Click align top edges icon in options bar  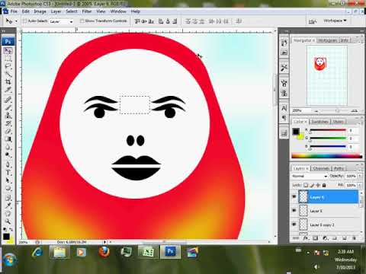[x=137, y=21]
